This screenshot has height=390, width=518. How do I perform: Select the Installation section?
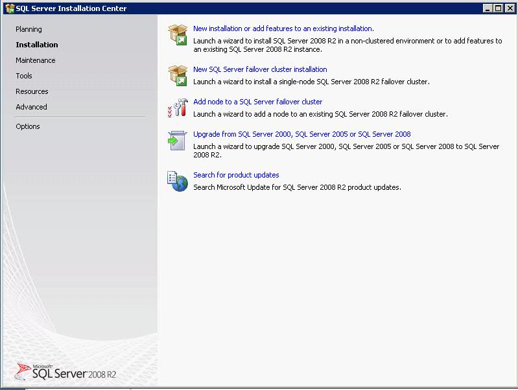point(37,45)
